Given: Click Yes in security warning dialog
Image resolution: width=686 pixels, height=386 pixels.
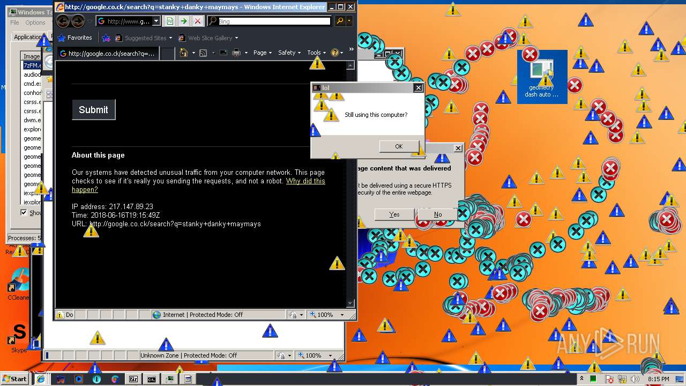Looking at the screenshot, I should click(394, 214).
